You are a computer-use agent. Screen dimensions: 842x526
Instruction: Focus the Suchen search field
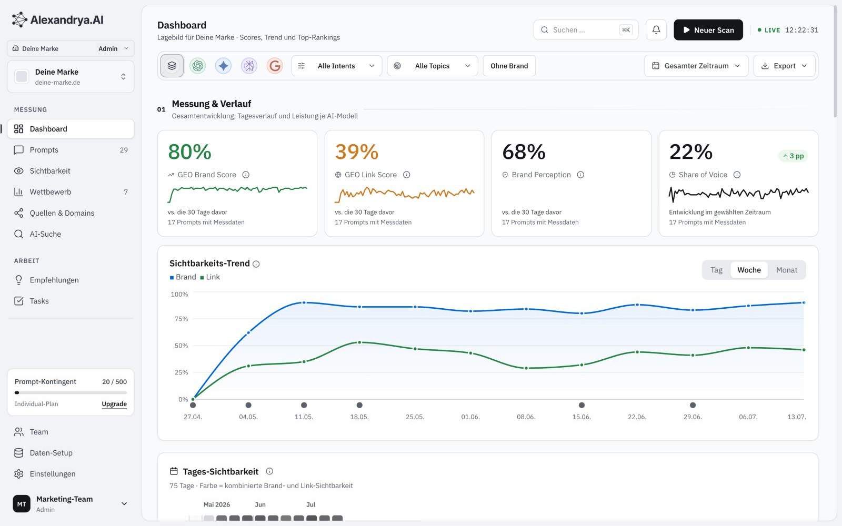586,30
